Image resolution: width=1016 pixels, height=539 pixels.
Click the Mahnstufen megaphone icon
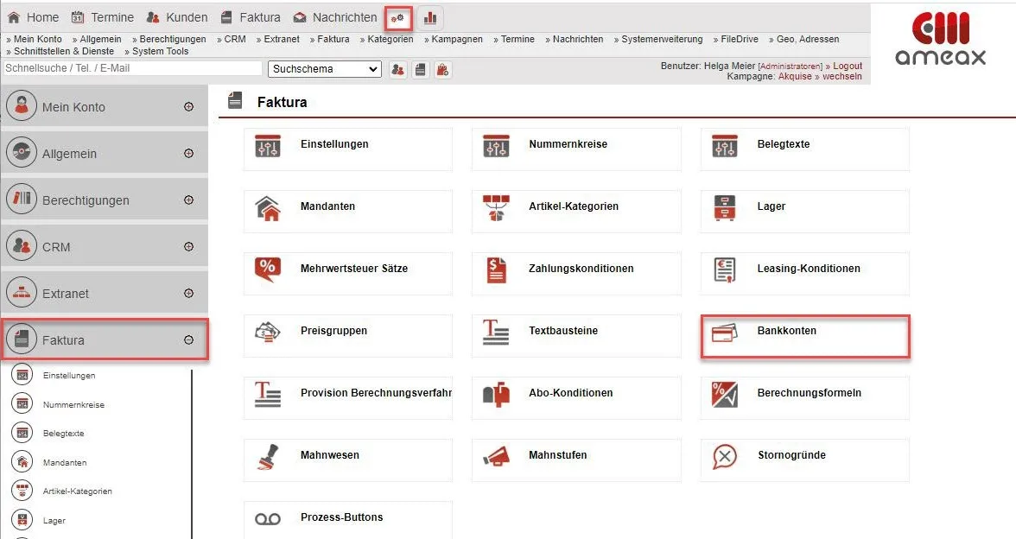[x=496, y=456]
